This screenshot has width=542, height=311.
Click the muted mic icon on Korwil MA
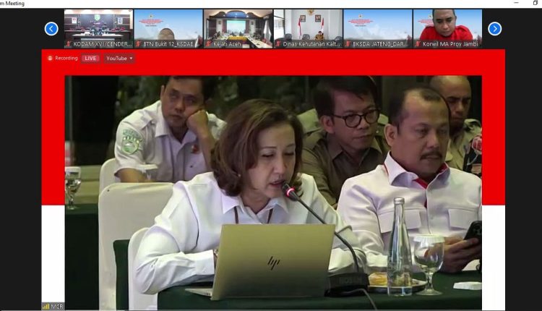tap(417, 44)
